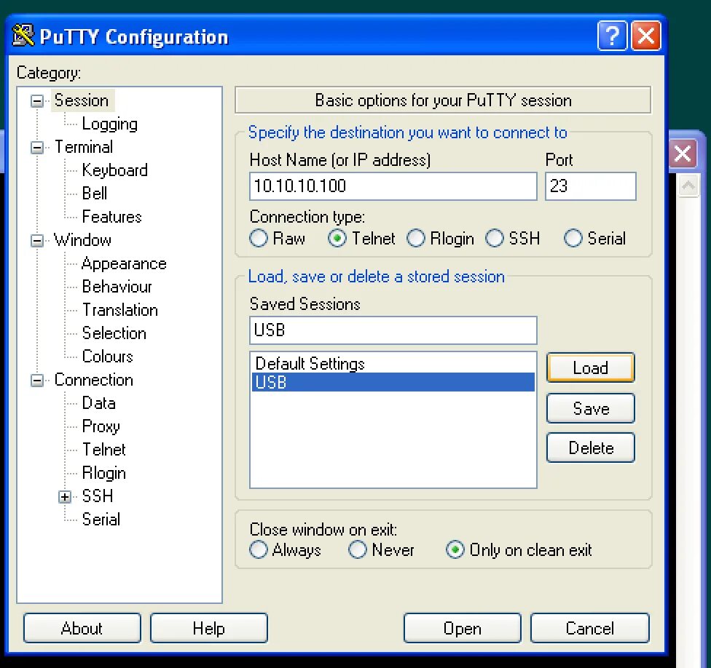Open the Telnet category in the tree
Screen dimensions: 711x668
(104, 450)
